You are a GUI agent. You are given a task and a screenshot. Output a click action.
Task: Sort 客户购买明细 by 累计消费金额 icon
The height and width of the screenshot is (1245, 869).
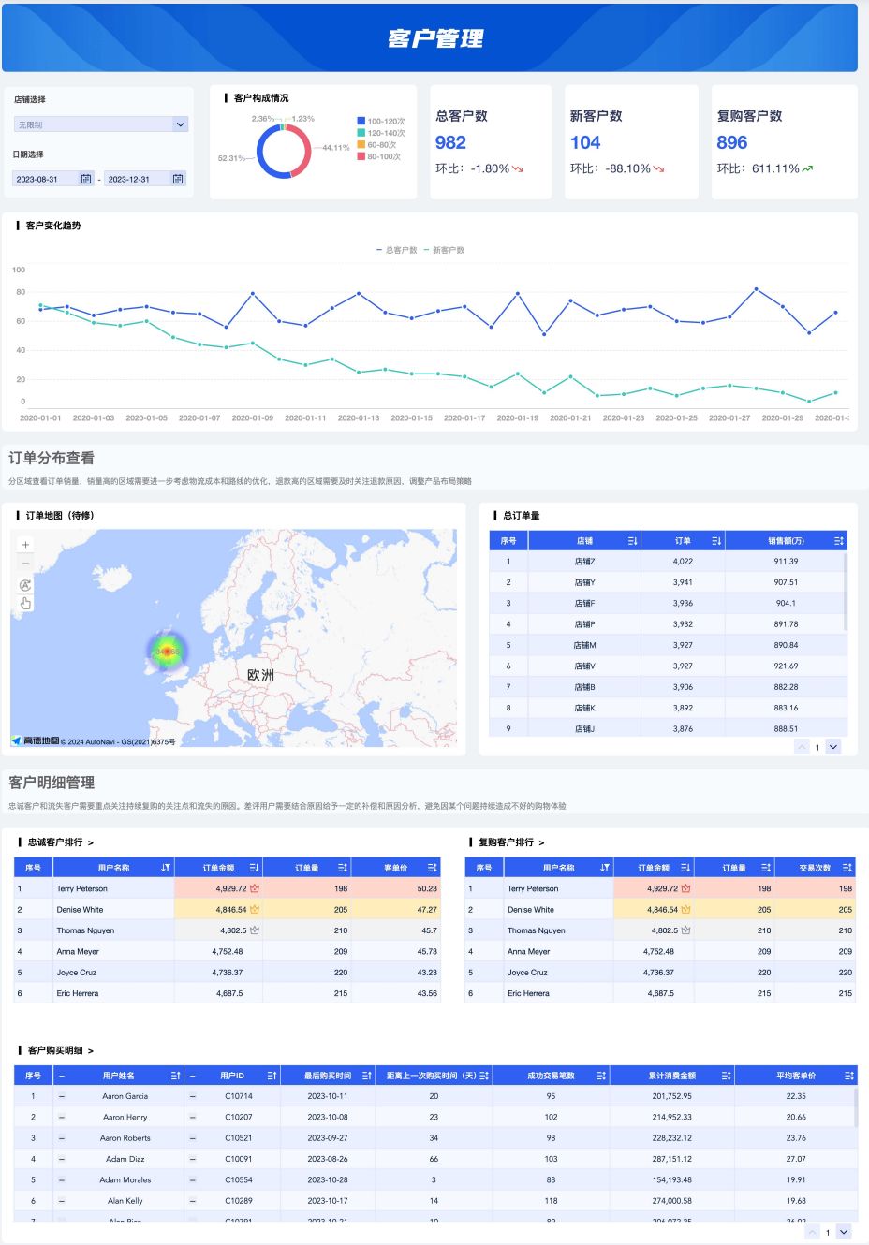coord(726,1076)
